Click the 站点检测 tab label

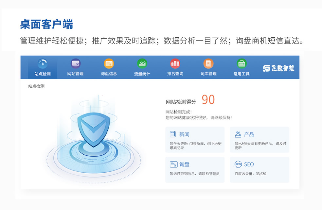43,74
